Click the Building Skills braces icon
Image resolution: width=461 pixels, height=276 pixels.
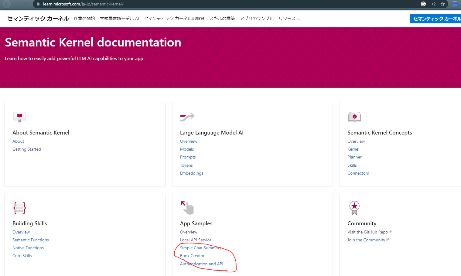coord(20,208)
